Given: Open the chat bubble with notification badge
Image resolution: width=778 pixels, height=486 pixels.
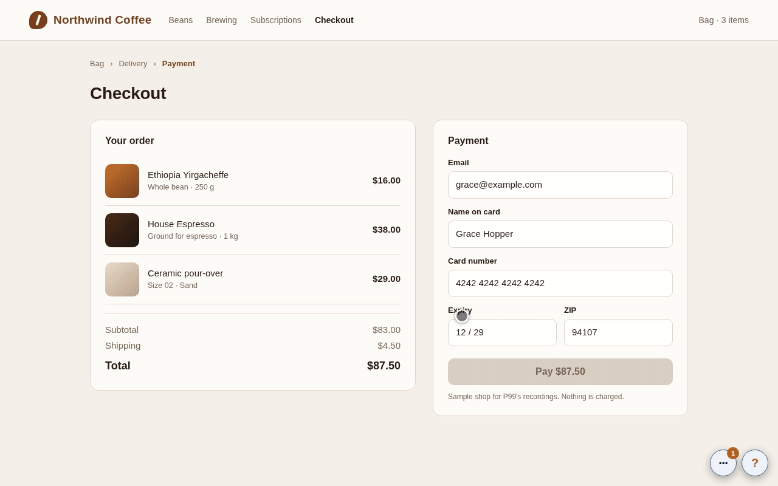Looking at the screenshot, I should click(723, 463).
